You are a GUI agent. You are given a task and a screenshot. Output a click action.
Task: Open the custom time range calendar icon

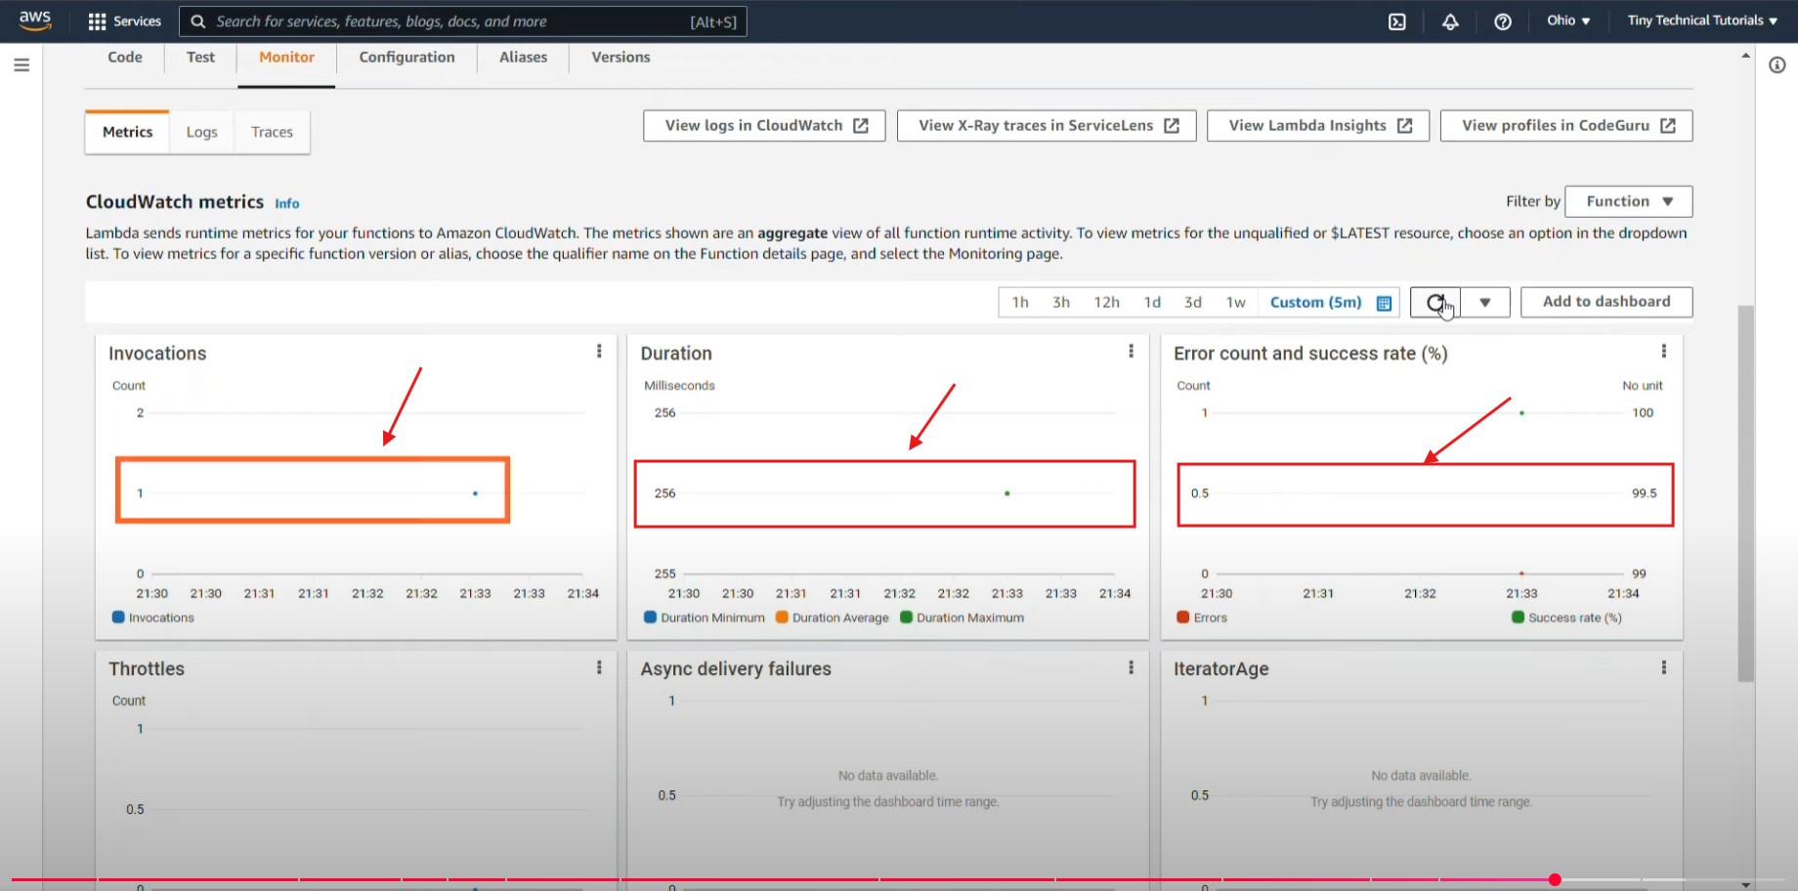[1384, 303]
